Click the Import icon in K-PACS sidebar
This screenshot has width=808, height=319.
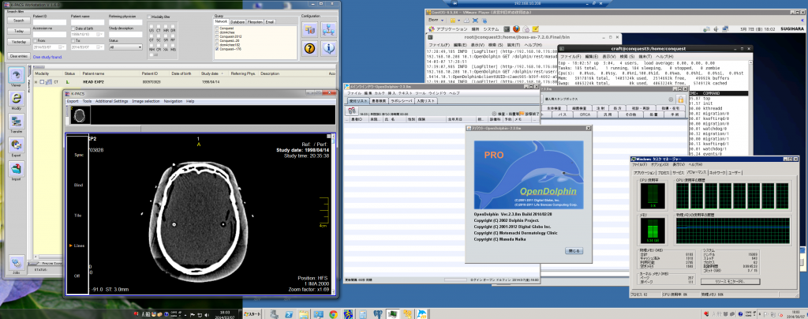(x=17, y=171)
